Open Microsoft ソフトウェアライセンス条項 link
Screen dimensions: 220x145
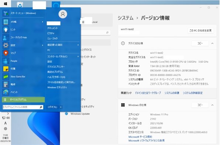pos(147,141)
